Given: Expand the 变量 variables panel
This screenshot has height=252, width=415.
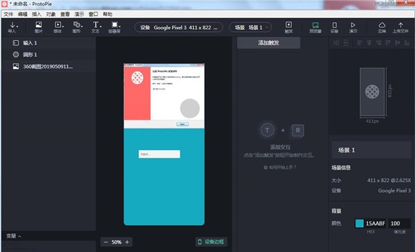Looking at the screenshot, I should click(x=14, y=236).
